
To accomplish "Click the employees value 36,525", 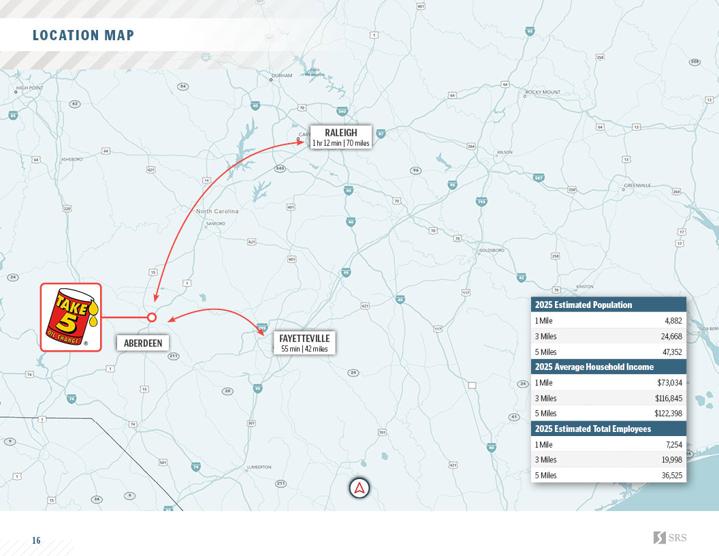I will 672,476.
